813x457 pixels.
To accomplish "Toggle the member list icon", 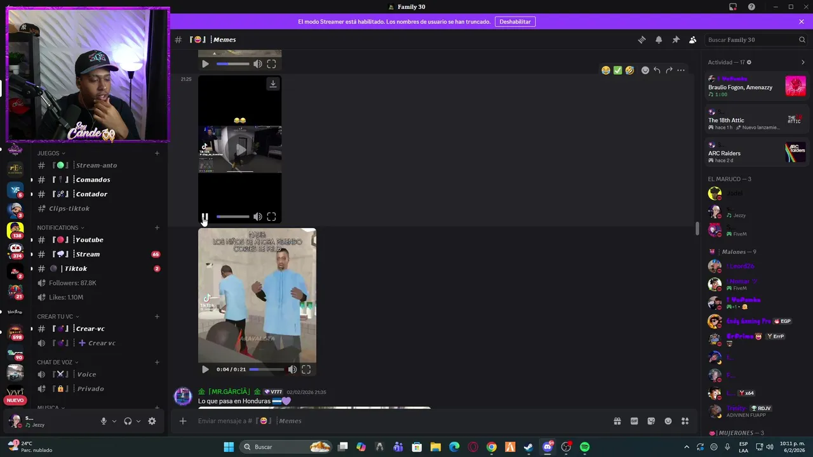I will pyautogui.click(x=693, y=39).
